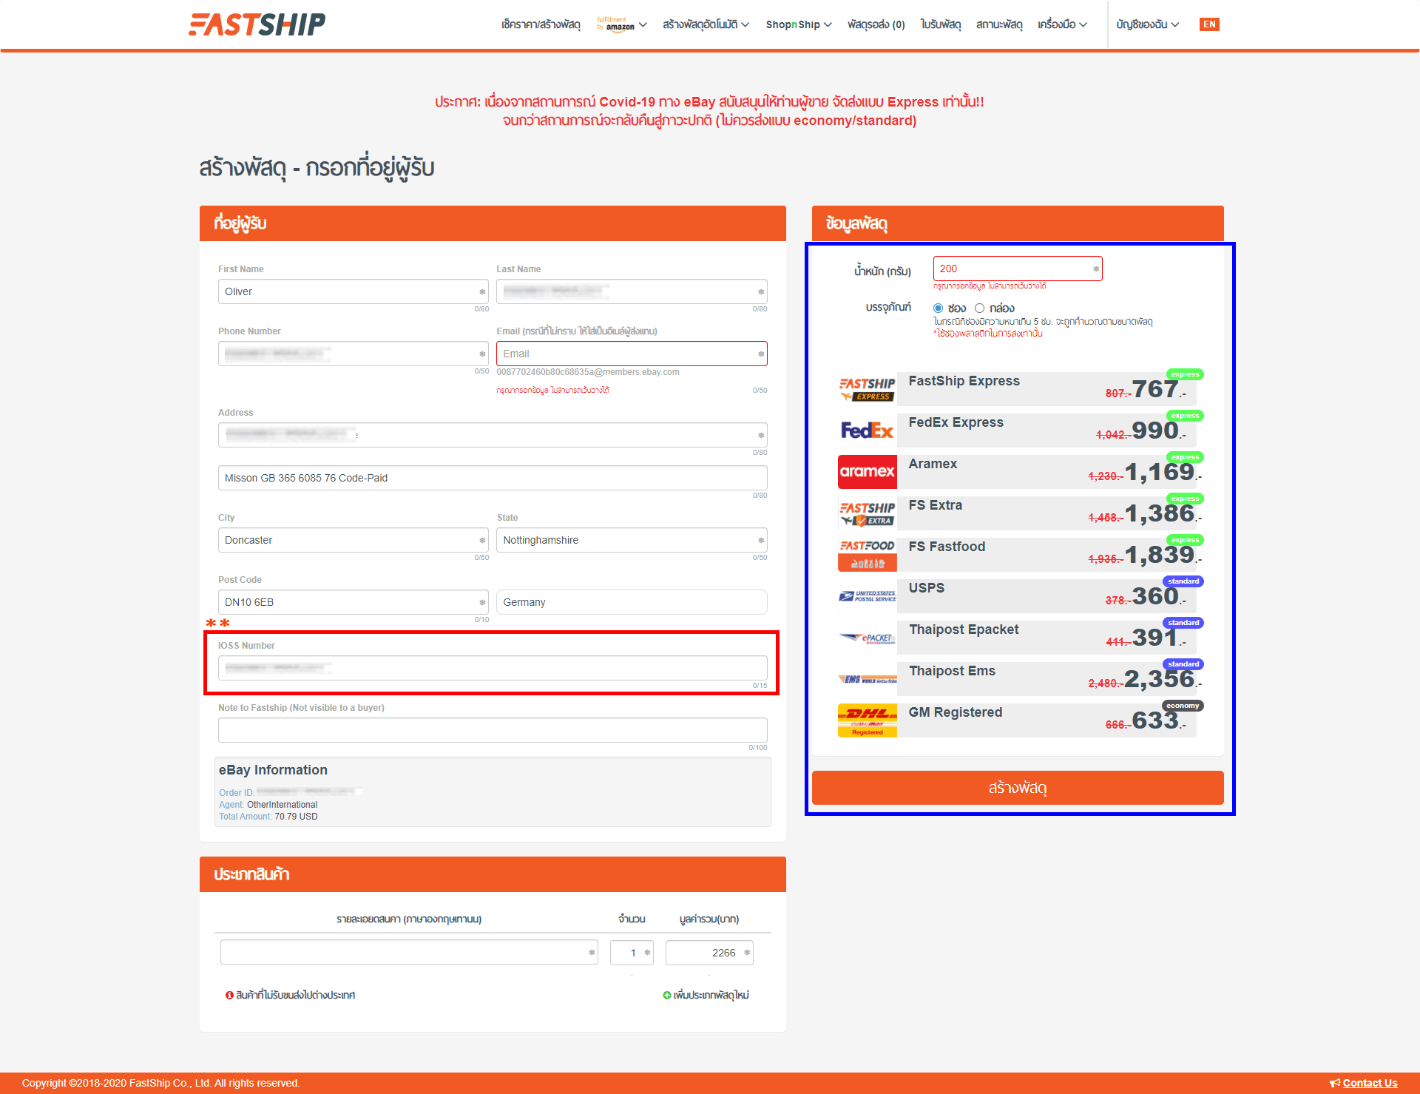This screenshot has width=1420, height=1094.
Task: Focus the weight in grams field
Action: [1018, 269]
